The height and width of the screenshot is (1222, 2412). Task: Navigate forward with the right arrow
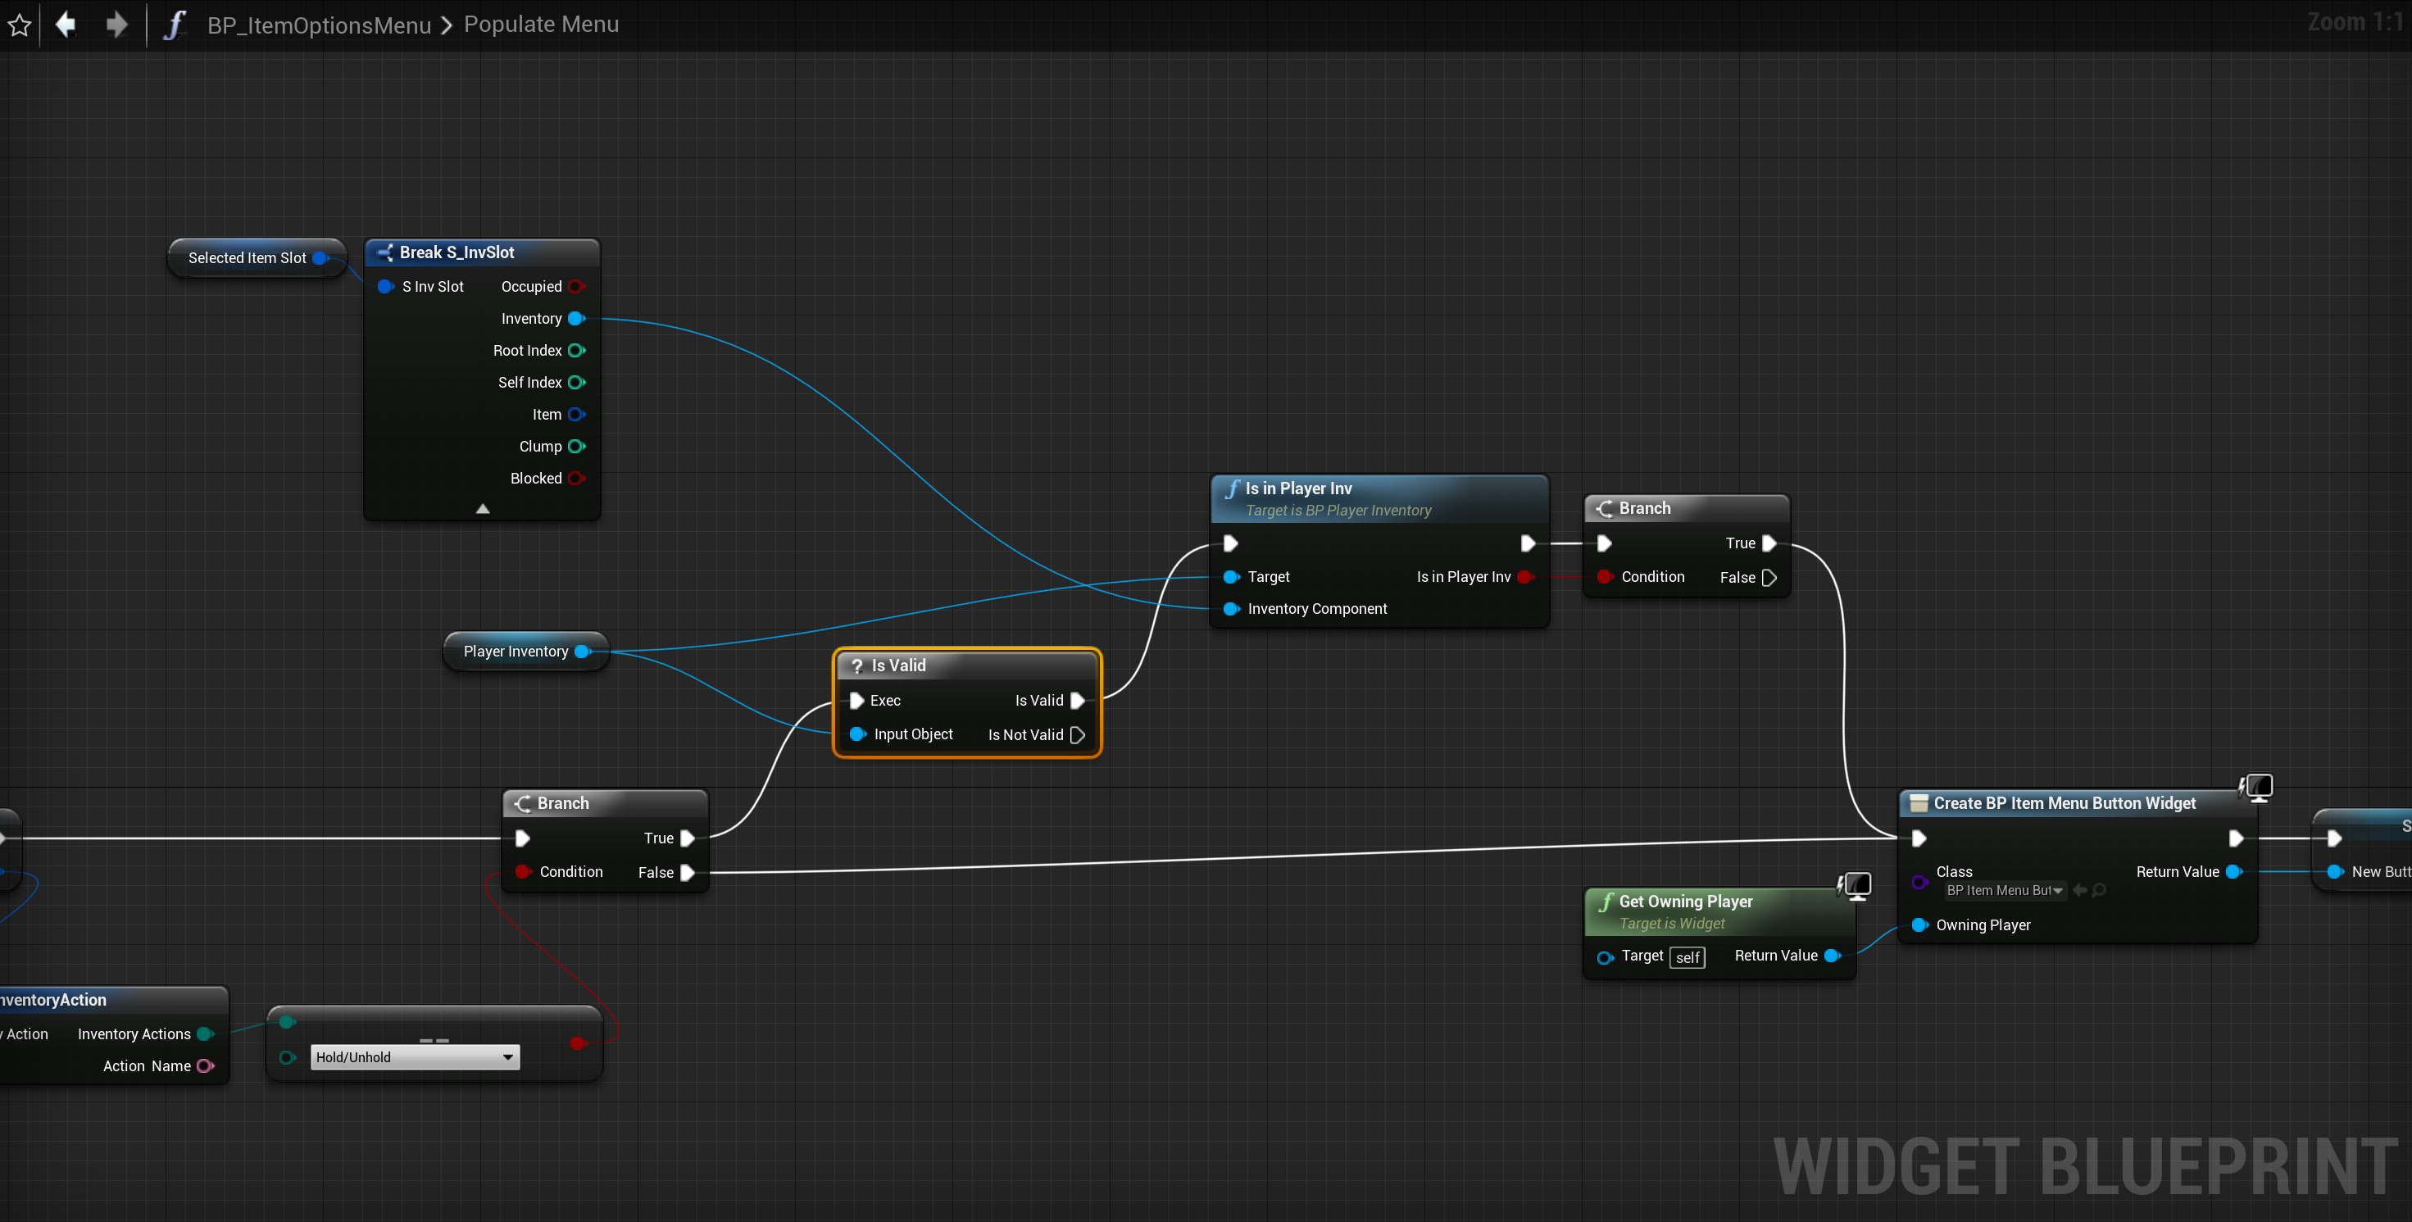tap(116, 25)
